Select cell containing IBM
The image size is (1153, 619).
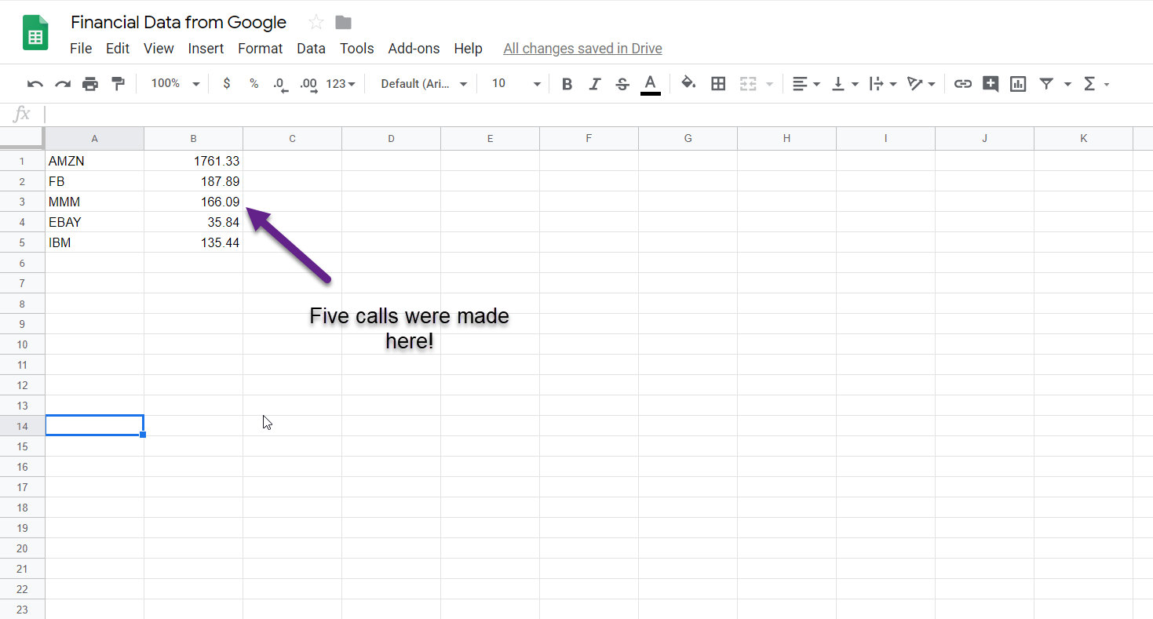[95, 242]
